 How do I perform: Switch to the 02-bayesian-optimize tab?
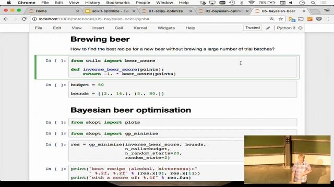[x=223, y=11]
